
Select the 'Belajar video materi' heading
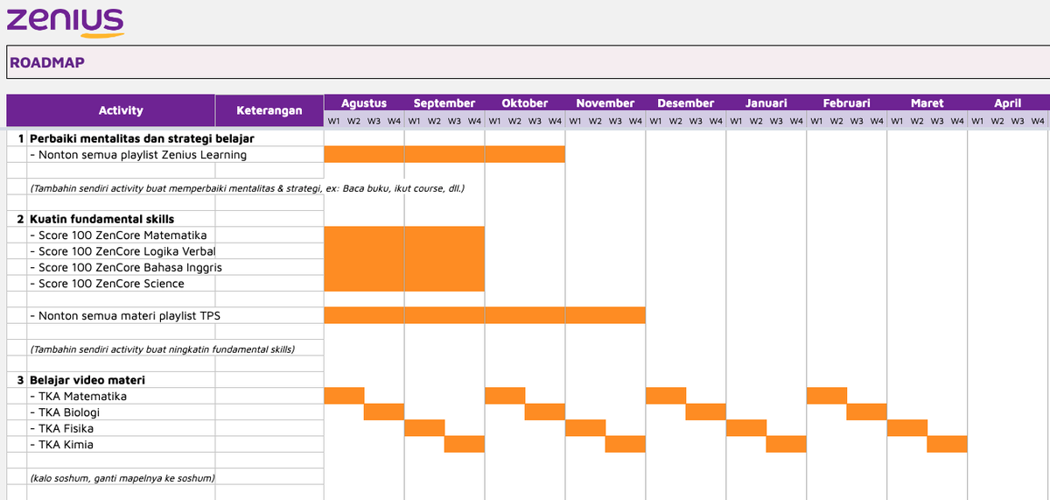tap(87, 380)
